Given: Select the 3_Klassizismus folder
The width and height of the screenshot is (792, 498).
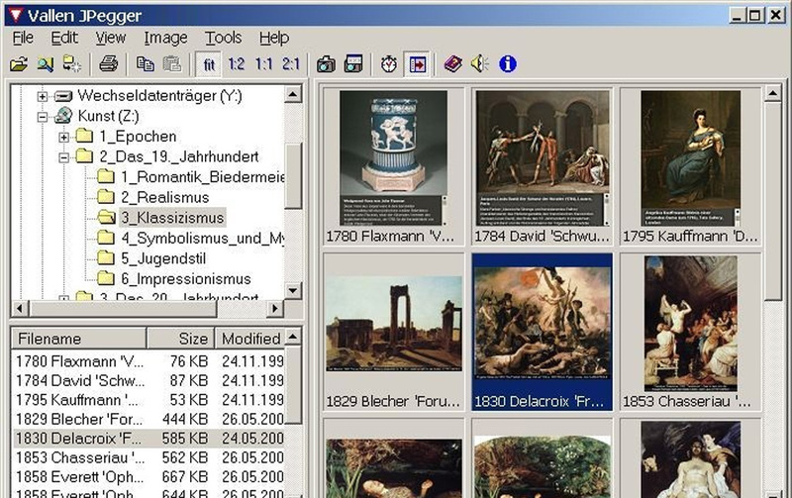Looking at the screenshot, I should (x=172, y=218).
